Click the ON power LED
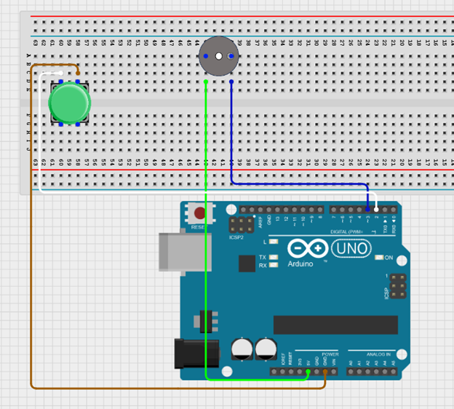The image size is (454, 409). click(379, 257)
